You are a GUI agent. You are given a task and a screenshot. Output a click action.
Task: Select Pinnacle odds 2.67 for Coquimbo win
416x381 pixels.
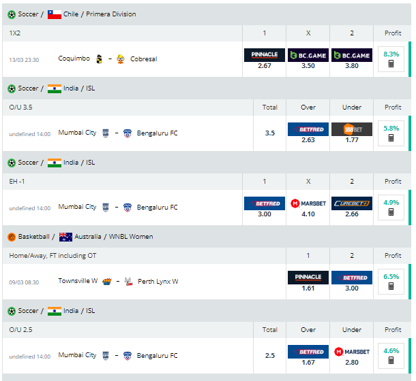tap(265, 59)
